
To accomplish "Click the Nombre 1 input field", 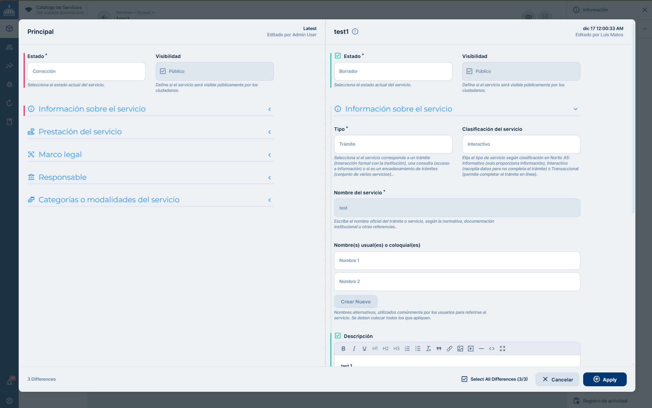I will [x=457, y=261].
